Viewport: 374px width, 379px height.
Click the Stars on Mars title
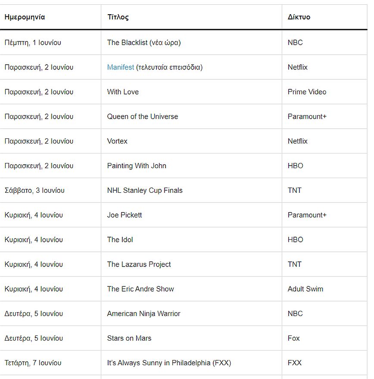[x=129, y=338]
